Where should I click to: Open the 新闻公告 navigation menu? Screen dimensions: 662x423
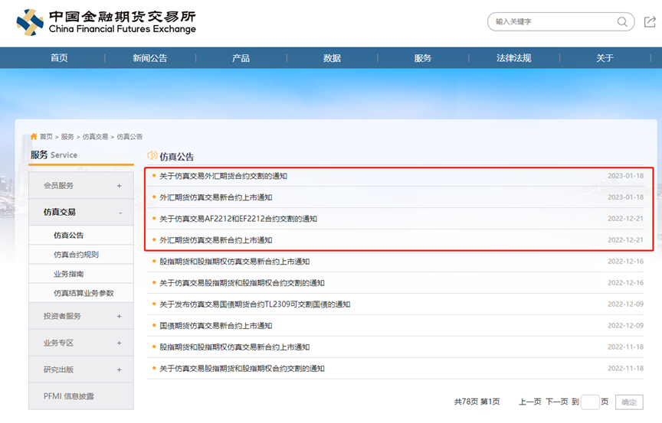149,58
